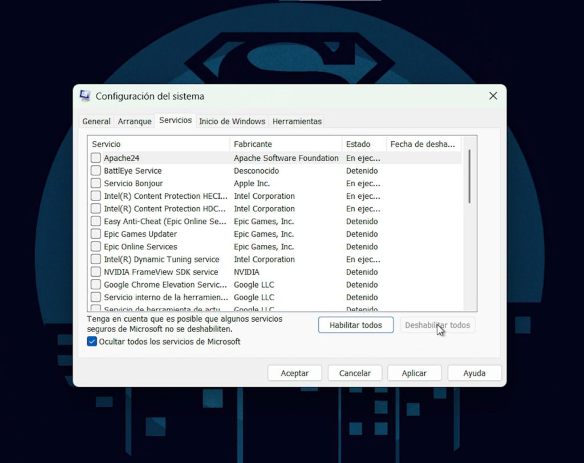Check the Servicio Bonjour checkbox
Viewport: 584px width, 463px height.
point(95,183)
